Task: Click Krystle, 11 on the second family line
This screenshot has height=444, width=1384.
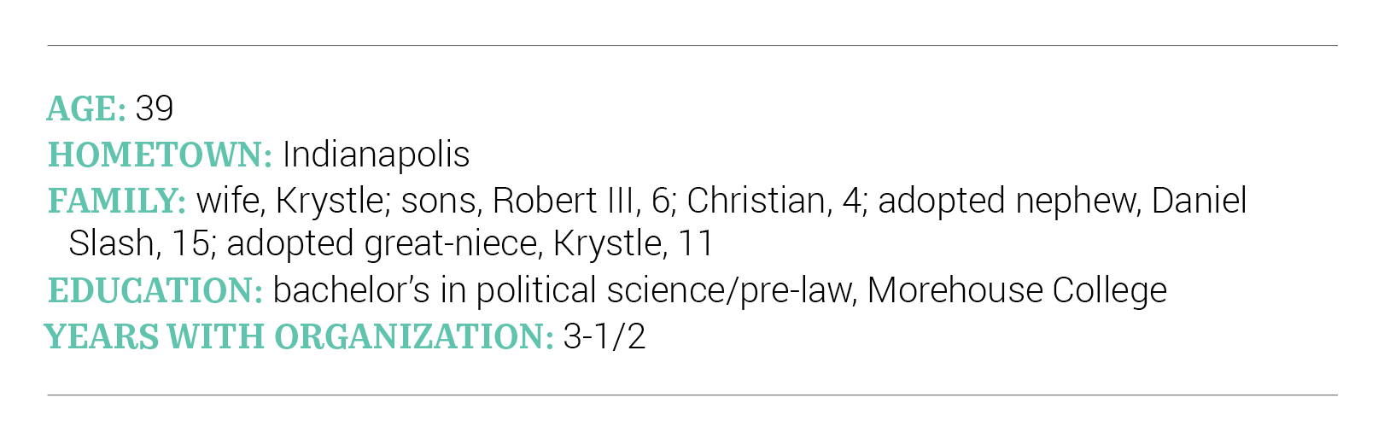Action: [633, 243]
